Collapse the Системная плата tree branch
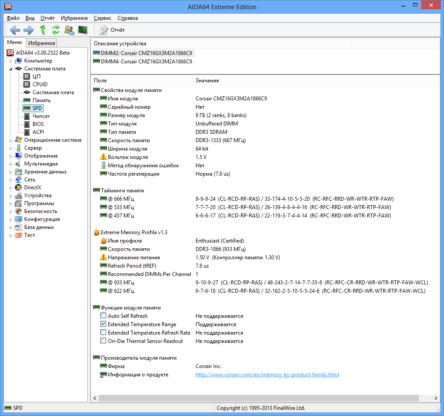Image resolution: width=444 pixels, height=416 pixels. [11, 69]
